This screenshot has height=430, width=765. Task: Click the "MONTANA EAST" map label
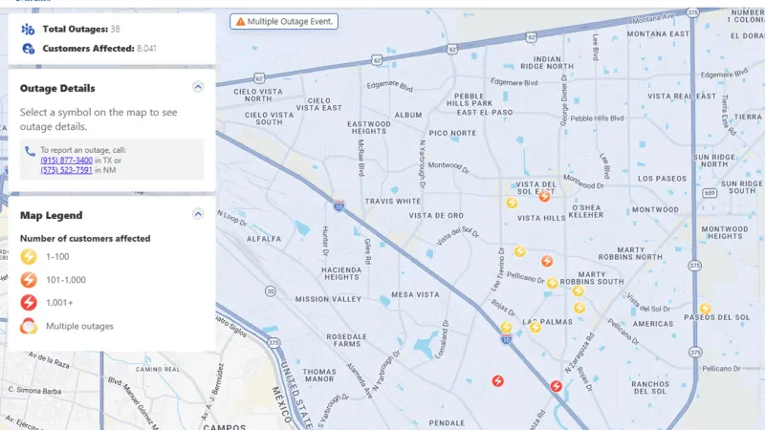658,34
